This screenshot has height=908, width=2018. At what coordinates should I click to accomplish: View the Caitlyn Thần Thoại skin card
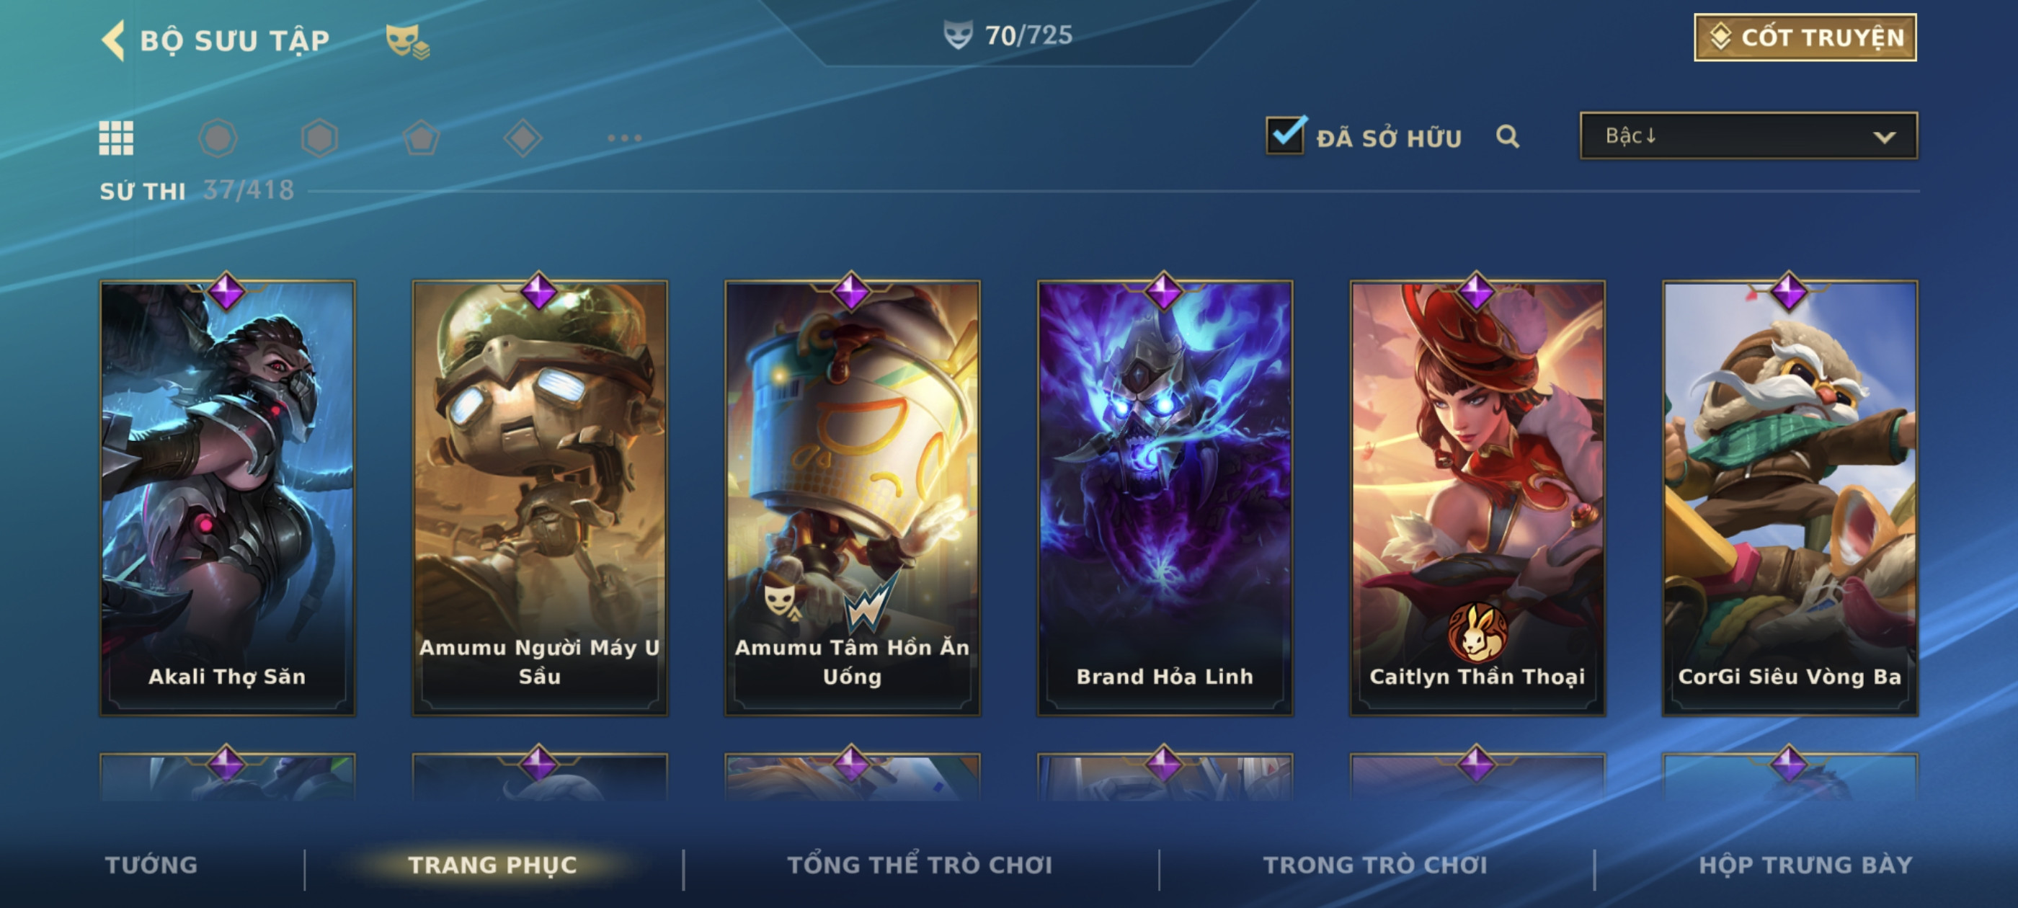pyautogui.click(x=1477, y=497)
